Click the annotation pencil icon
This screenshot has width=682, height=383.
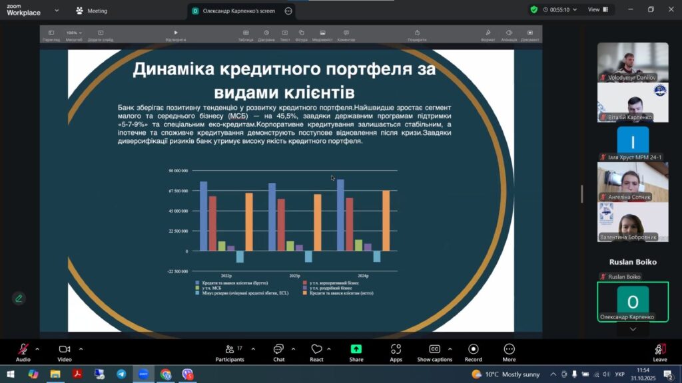19,298
